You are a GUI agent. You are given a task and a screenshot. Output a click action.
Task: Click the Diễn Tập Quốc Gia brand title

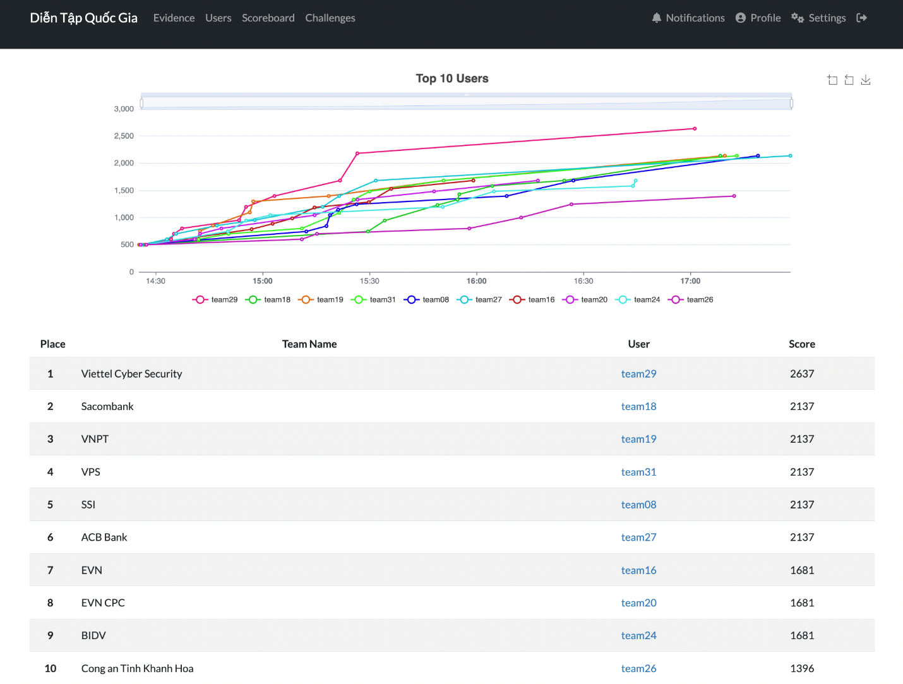pos(83,18)
